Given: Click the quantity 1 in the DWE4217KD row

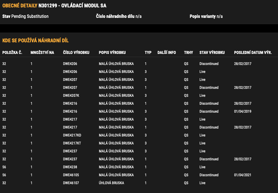Looking at the screenshot, I should pyautogui.click(x=31, y=135).
